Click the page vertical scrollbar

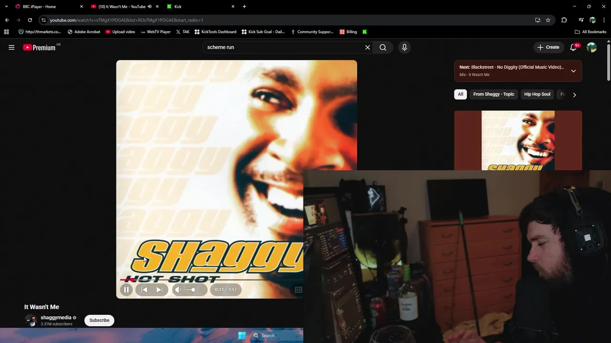(609, 62)
